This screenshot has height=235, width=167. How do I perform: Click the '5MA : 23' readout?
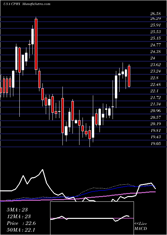[17, 210]
